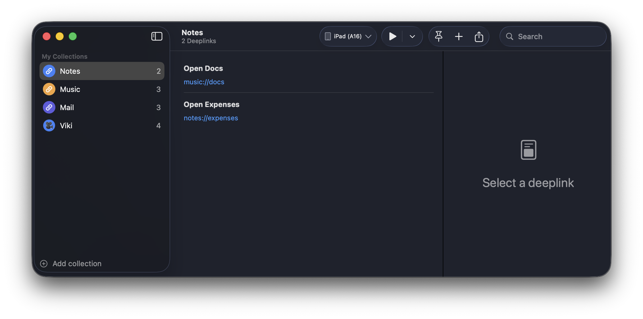Click the Viki collection avatar icon
This screenshot has width=643, height=319.
(49, 125)
